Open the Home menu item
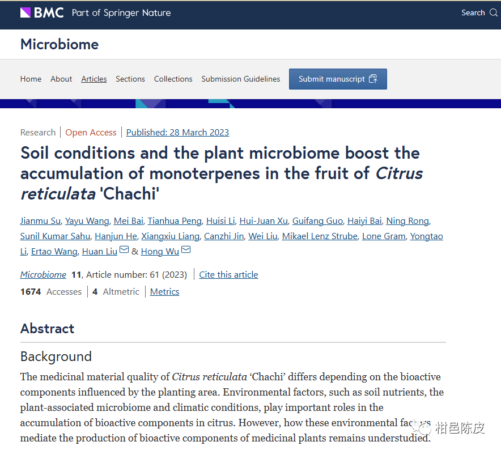This screenshot has width=501, height=450. tap(31, 79)
